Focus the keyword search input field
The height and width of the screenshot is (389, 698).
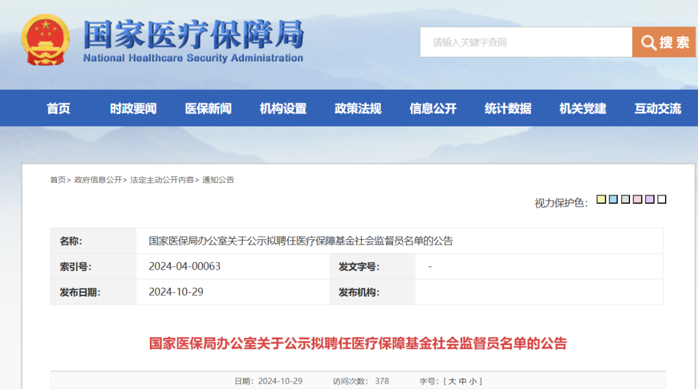[526, 42]
